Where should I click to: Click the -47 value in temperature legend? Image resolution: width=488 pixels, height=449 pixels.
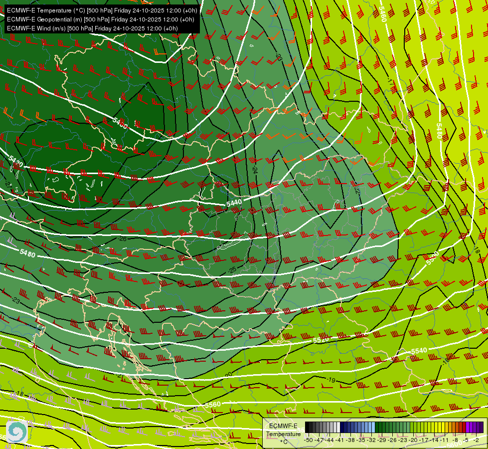click(320, 440)
